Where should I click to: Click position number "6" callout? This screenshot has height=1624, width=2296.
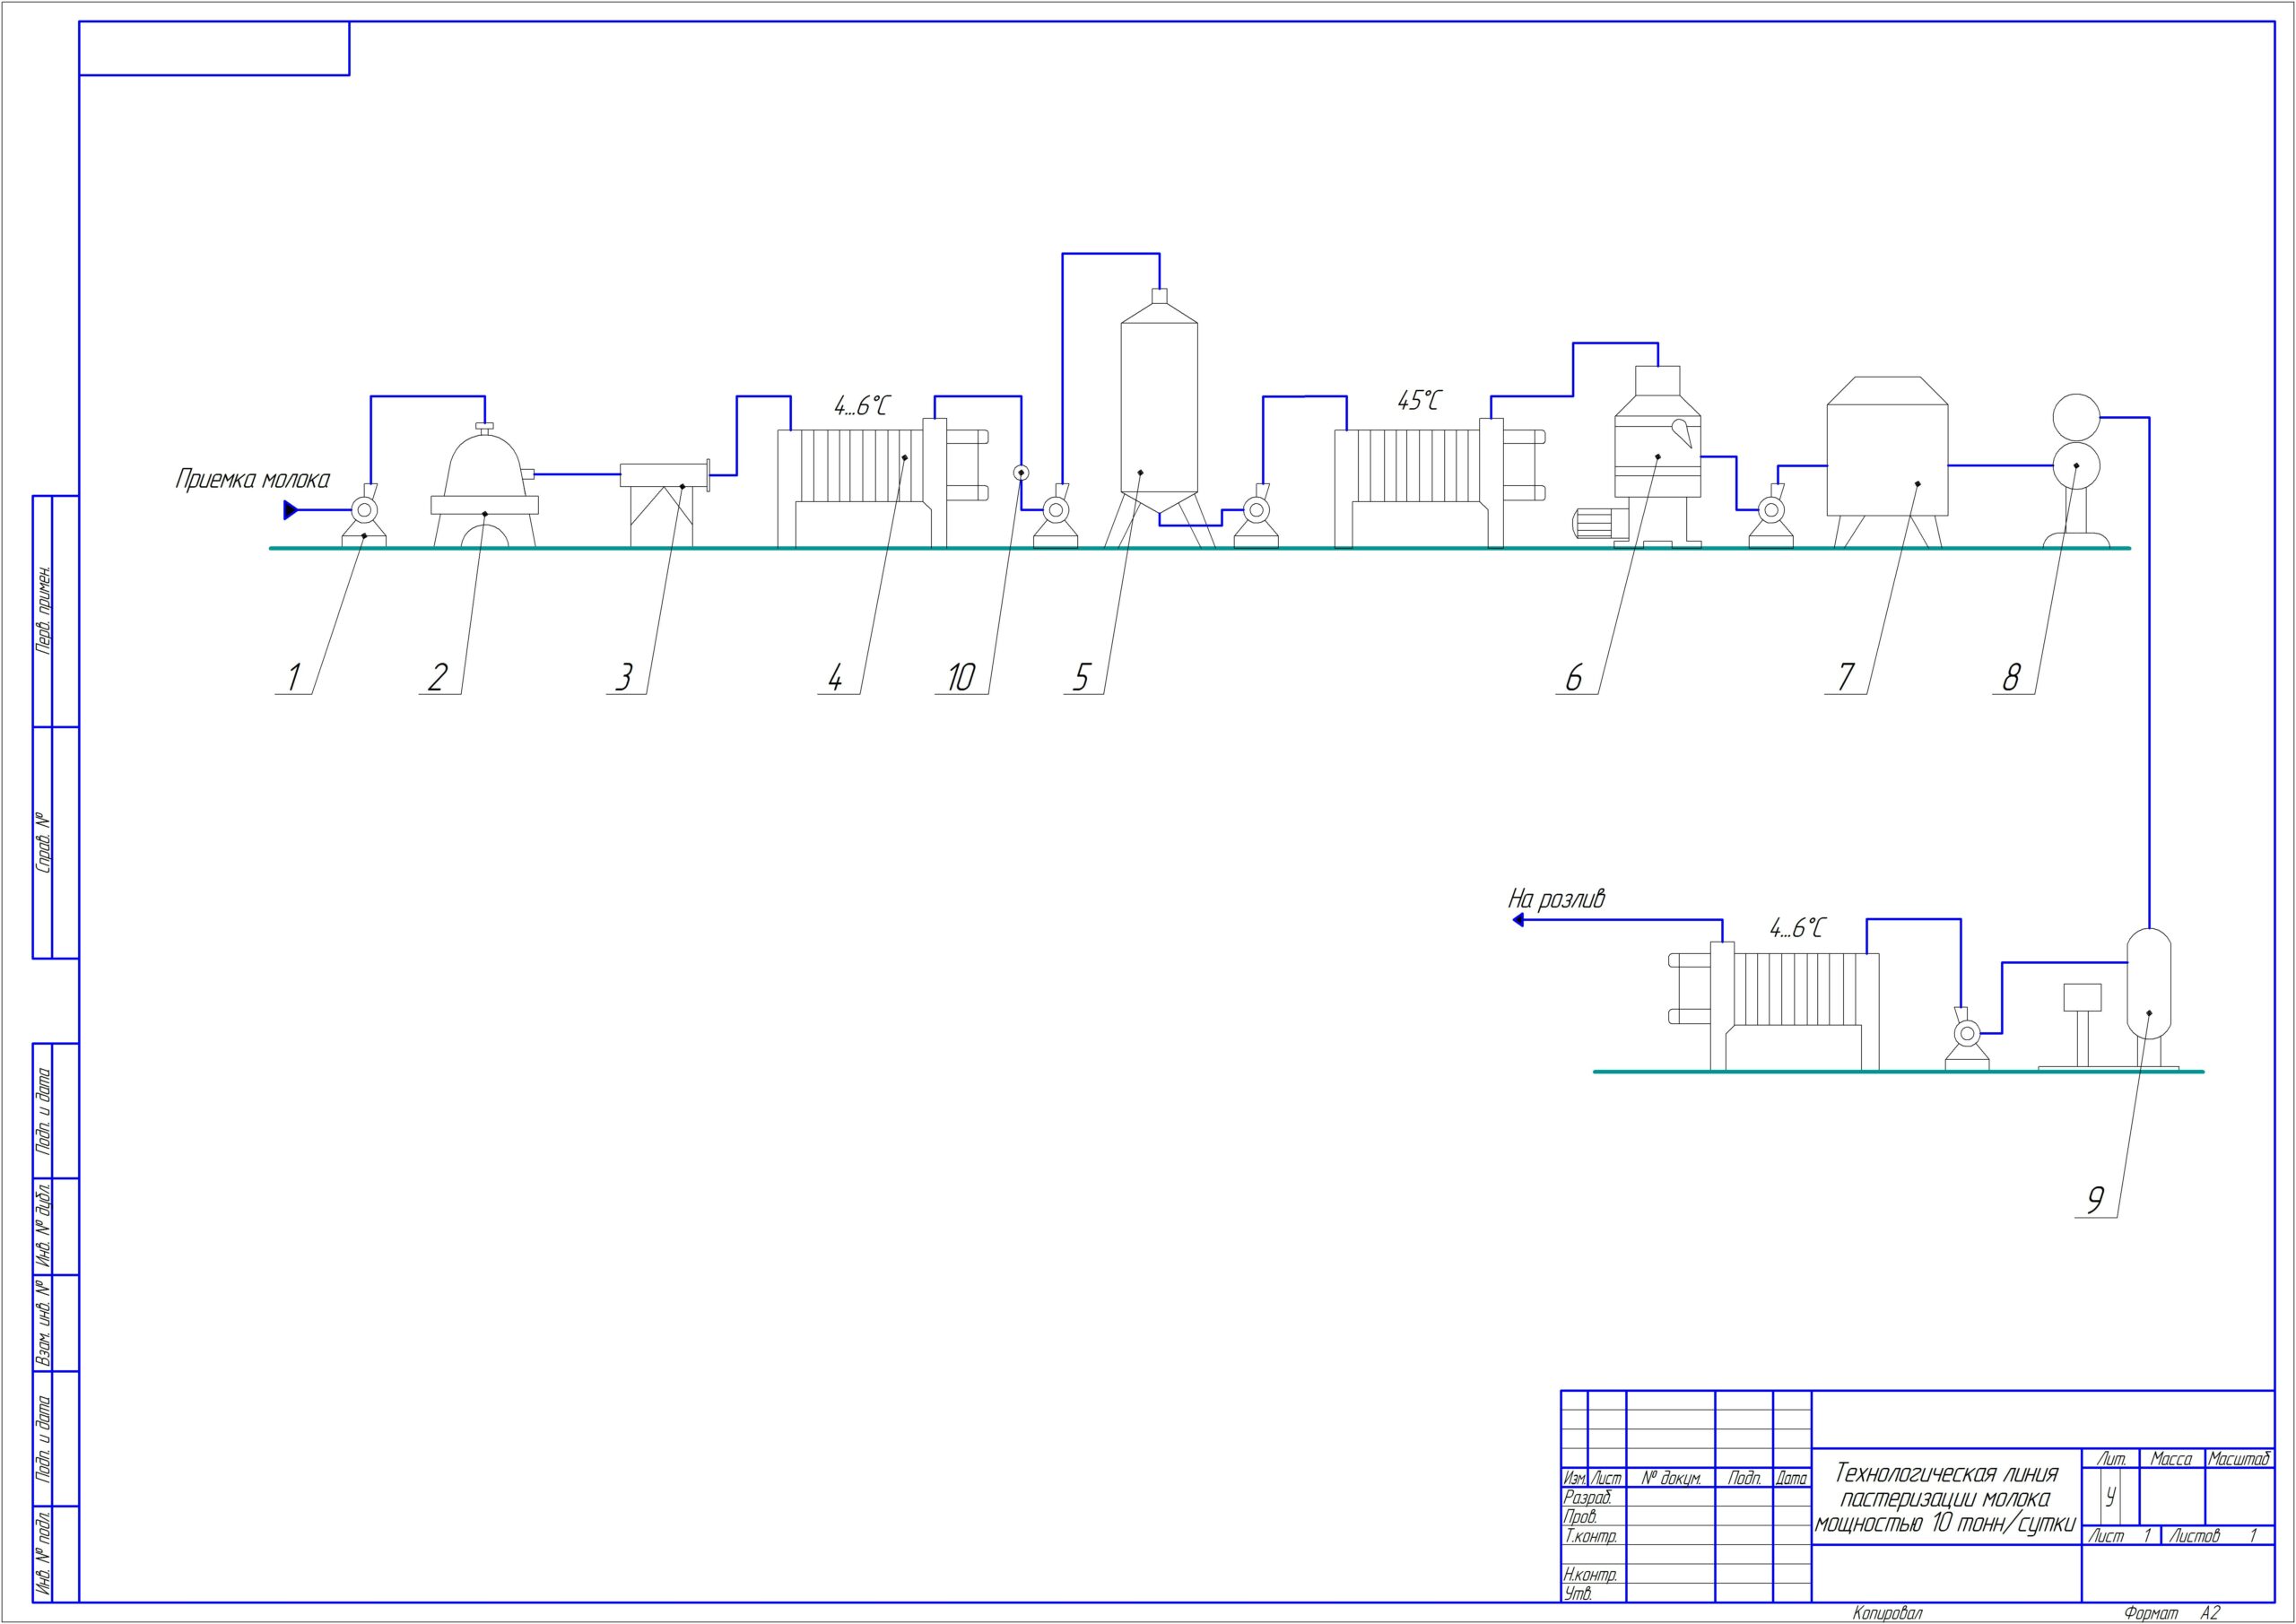[x=1574, y=678]
